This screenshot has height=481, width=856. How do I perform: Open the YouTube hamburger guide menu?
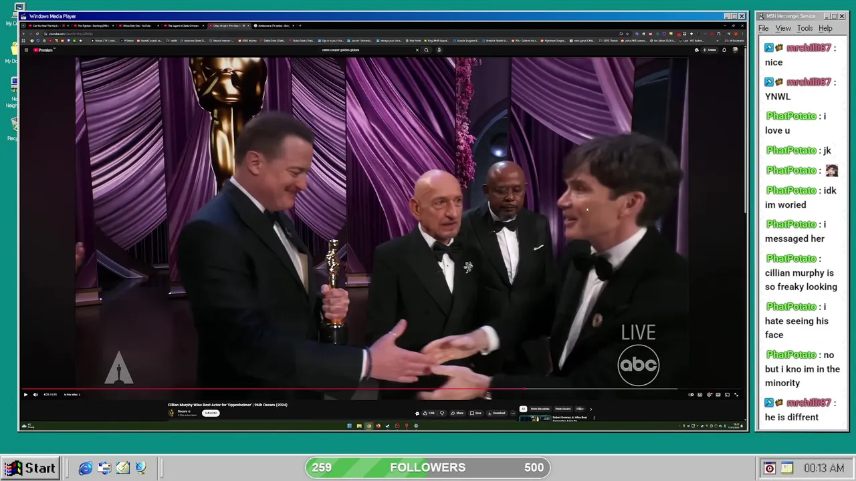click(x=26, y=50)
